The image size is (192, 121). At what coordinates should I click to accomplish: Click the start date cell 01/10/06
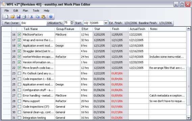click(x=102, y=101)
